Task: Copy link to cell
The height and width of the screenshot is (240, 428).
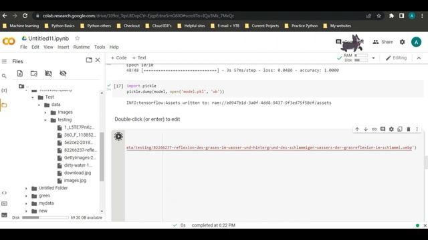Action: pos(374,129)
